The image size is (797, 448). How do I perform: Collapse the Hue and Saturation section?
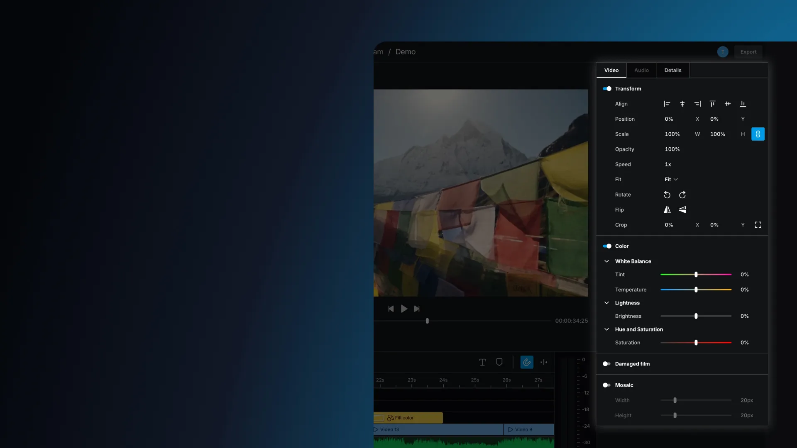point(606,329)
